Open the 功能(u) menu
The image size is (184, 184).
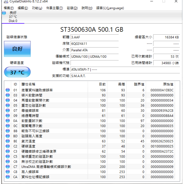pyautogui.click(x=37, y=8)
